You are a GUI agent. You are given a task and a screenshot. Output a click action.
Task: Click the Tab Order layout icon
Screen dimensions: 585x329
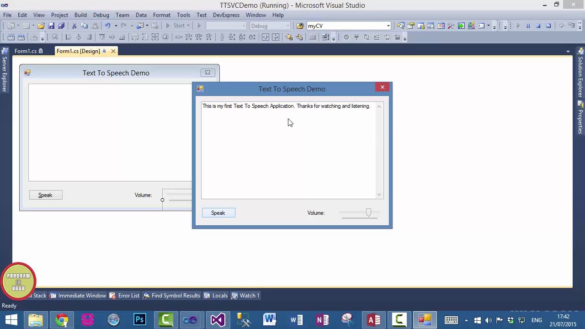click(x=325, y=37)
